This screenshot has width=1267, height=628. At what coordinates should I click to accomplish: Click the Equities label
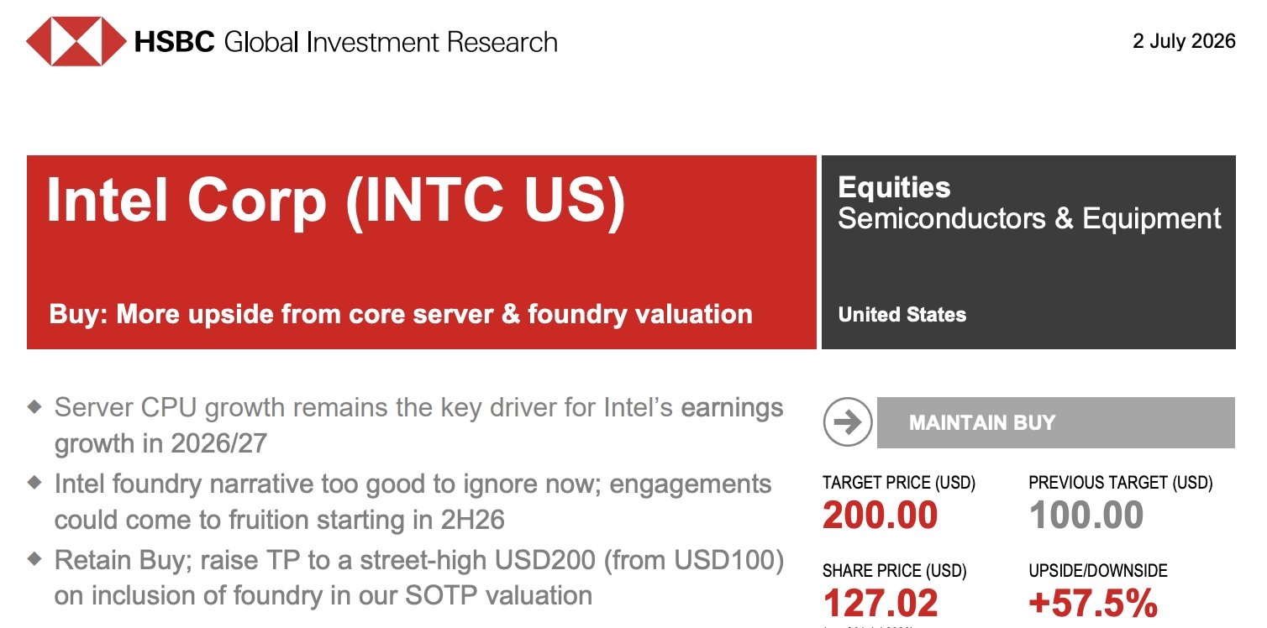(x=894, y=187)
